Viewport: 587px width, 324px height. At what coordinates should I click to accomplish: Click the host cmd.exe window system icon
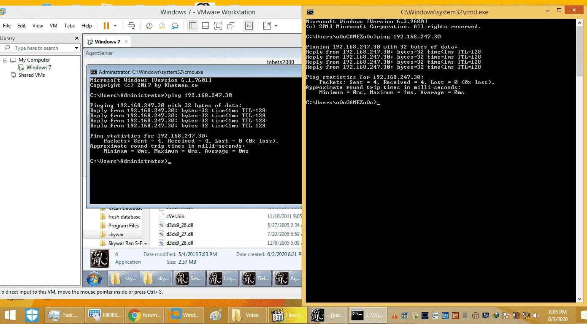pos(310,12)
